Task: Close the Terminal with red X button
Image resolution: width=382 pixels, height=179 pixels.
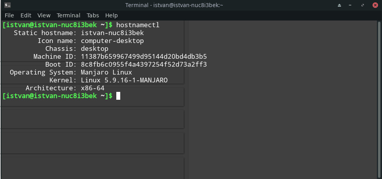Action: (374, 5)
